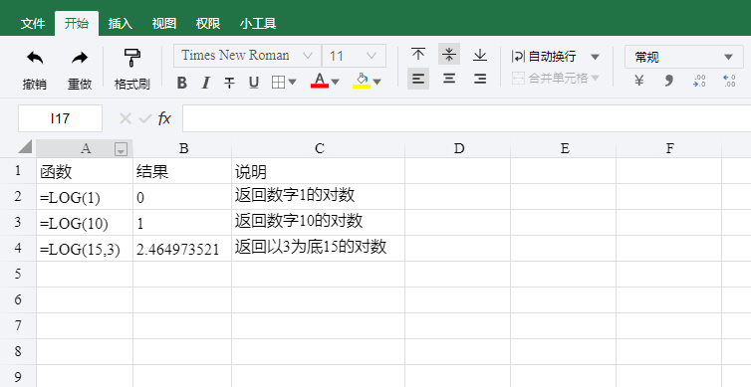Click the confirm checkmark formula icon
The width and height of the screenshot is (751, 387).
coord(144,118)
